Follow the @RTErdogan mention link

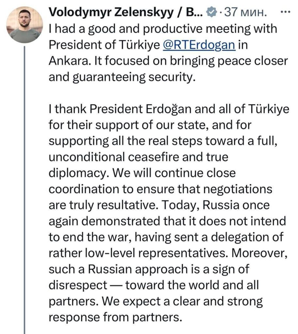[199, 45]
